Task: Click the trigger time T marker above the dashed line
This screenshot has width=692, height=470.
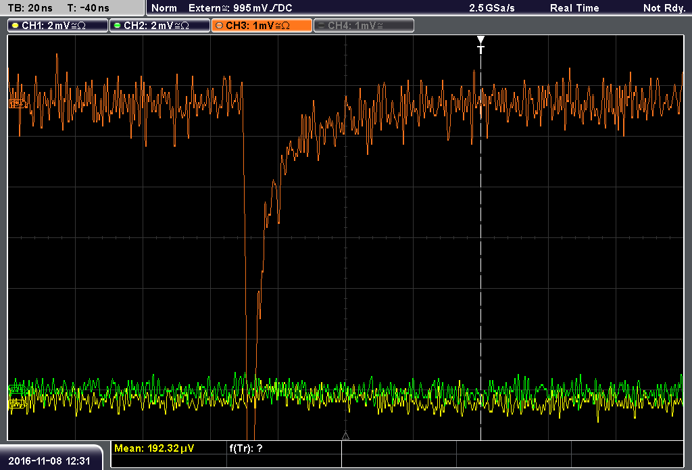Action: coord(481,45)
